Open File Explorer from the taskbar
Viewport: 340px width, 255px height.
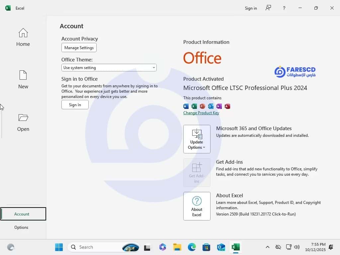pos(177,247)
